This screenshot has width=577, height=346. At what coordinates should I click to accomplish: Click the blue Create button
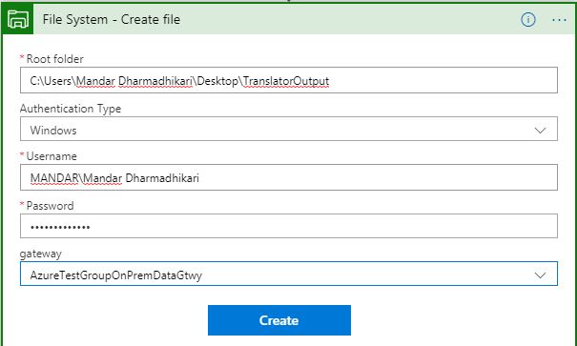(x=279, y=320)
